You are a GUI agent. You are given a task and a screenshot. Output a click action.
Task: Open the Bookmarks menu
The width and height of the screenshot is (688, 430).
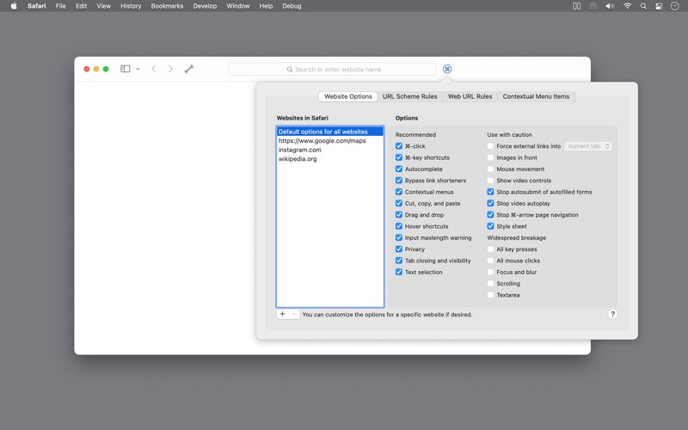[x=167, y=6]
